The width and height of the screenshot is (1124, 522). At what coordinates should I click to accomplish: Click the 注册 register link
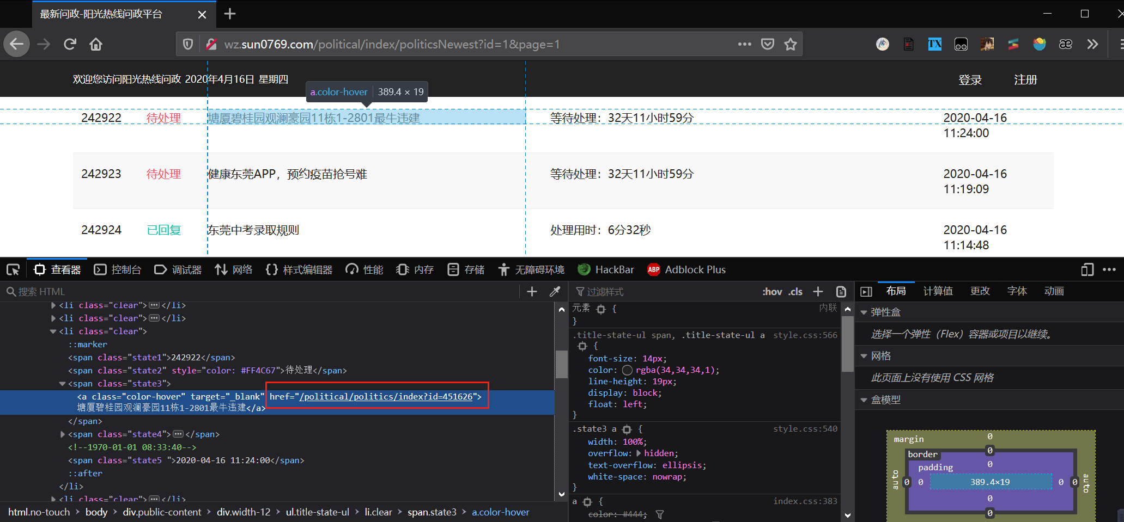point(1025,80)
